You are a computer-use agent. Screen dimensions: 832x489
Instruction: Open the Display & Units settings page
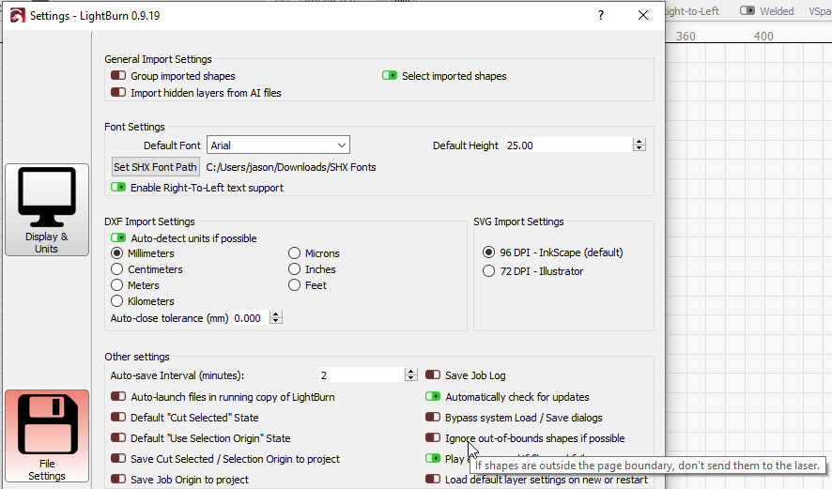pyautogui.click(x=47, y=210)
